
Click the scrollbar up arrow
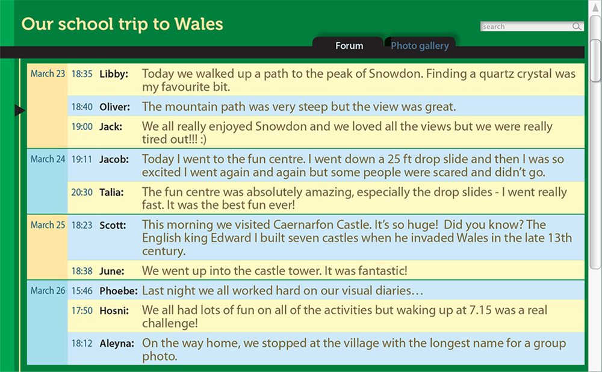pos(595,7)
